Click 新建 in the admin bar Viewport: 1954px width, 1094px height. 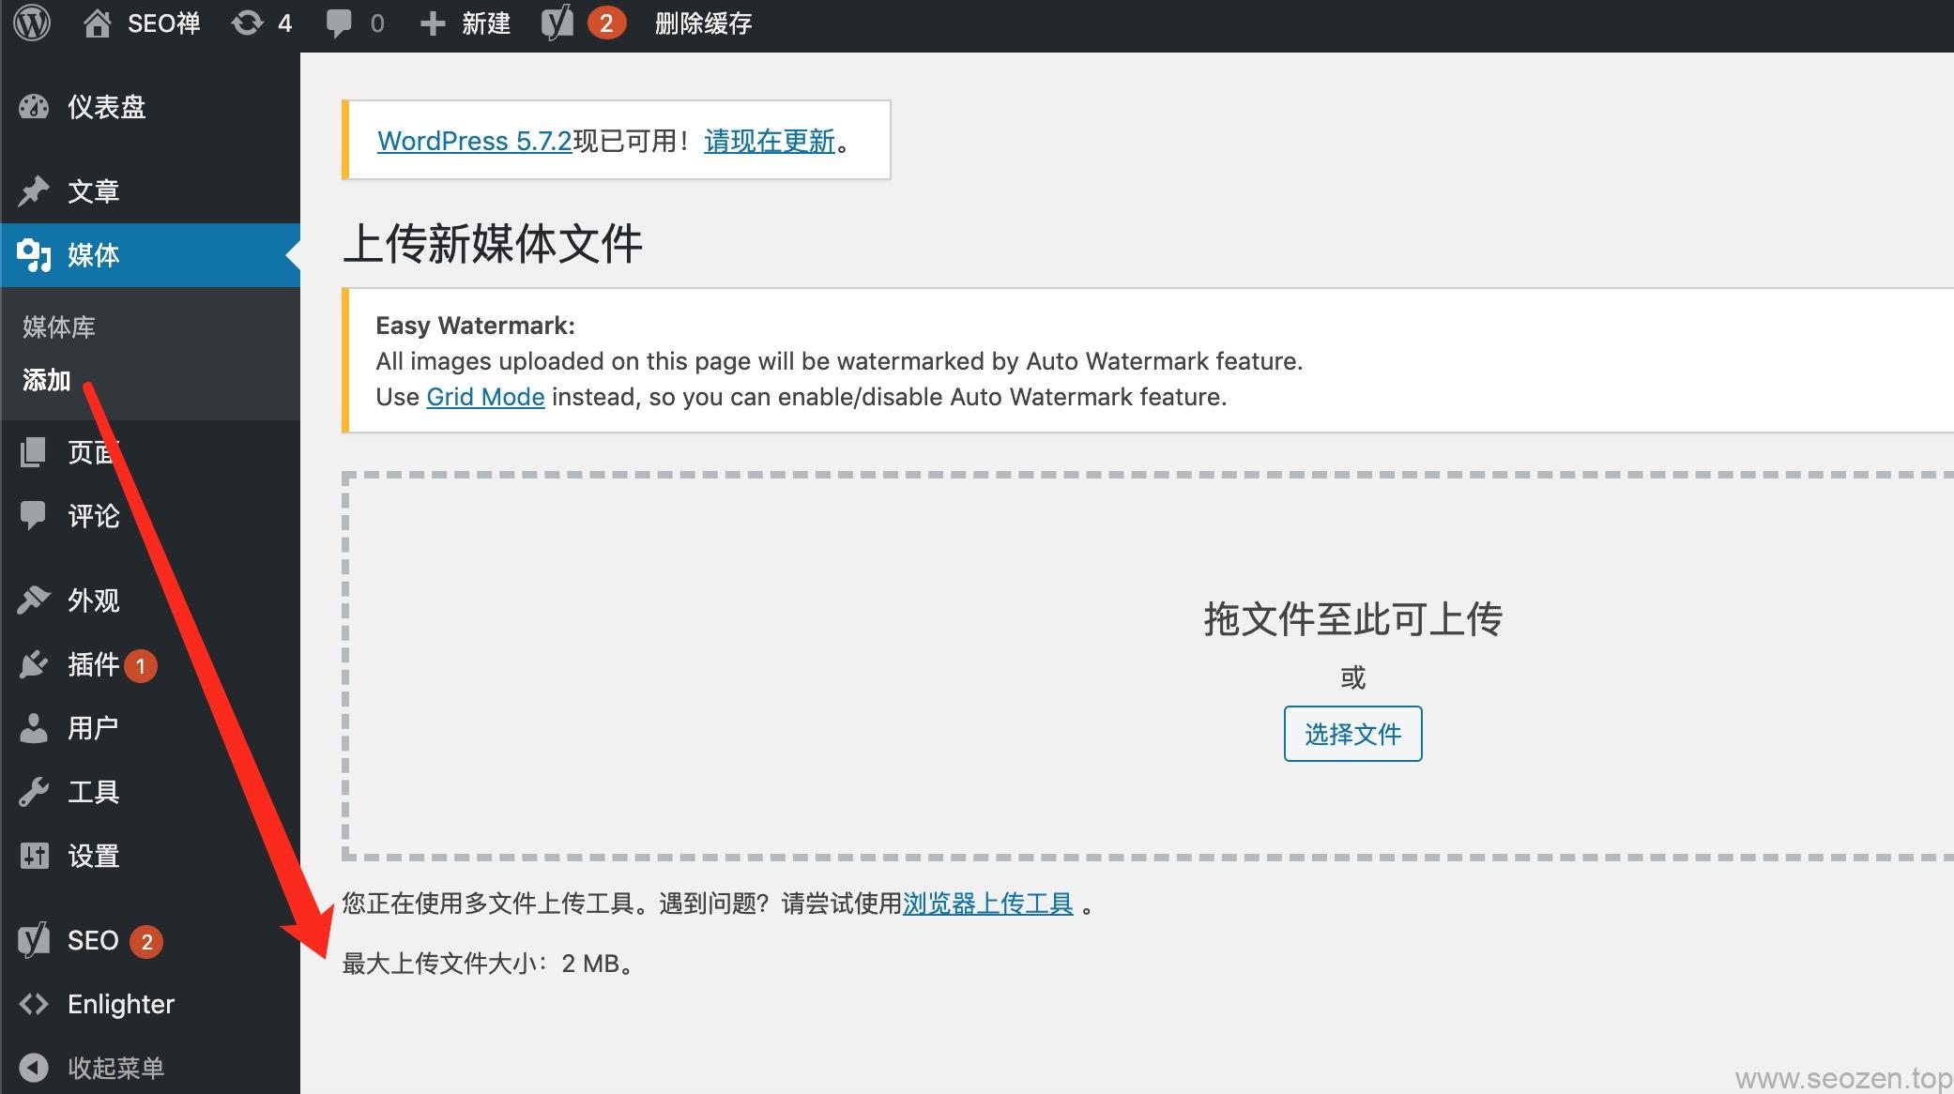(x=486, y=23)
